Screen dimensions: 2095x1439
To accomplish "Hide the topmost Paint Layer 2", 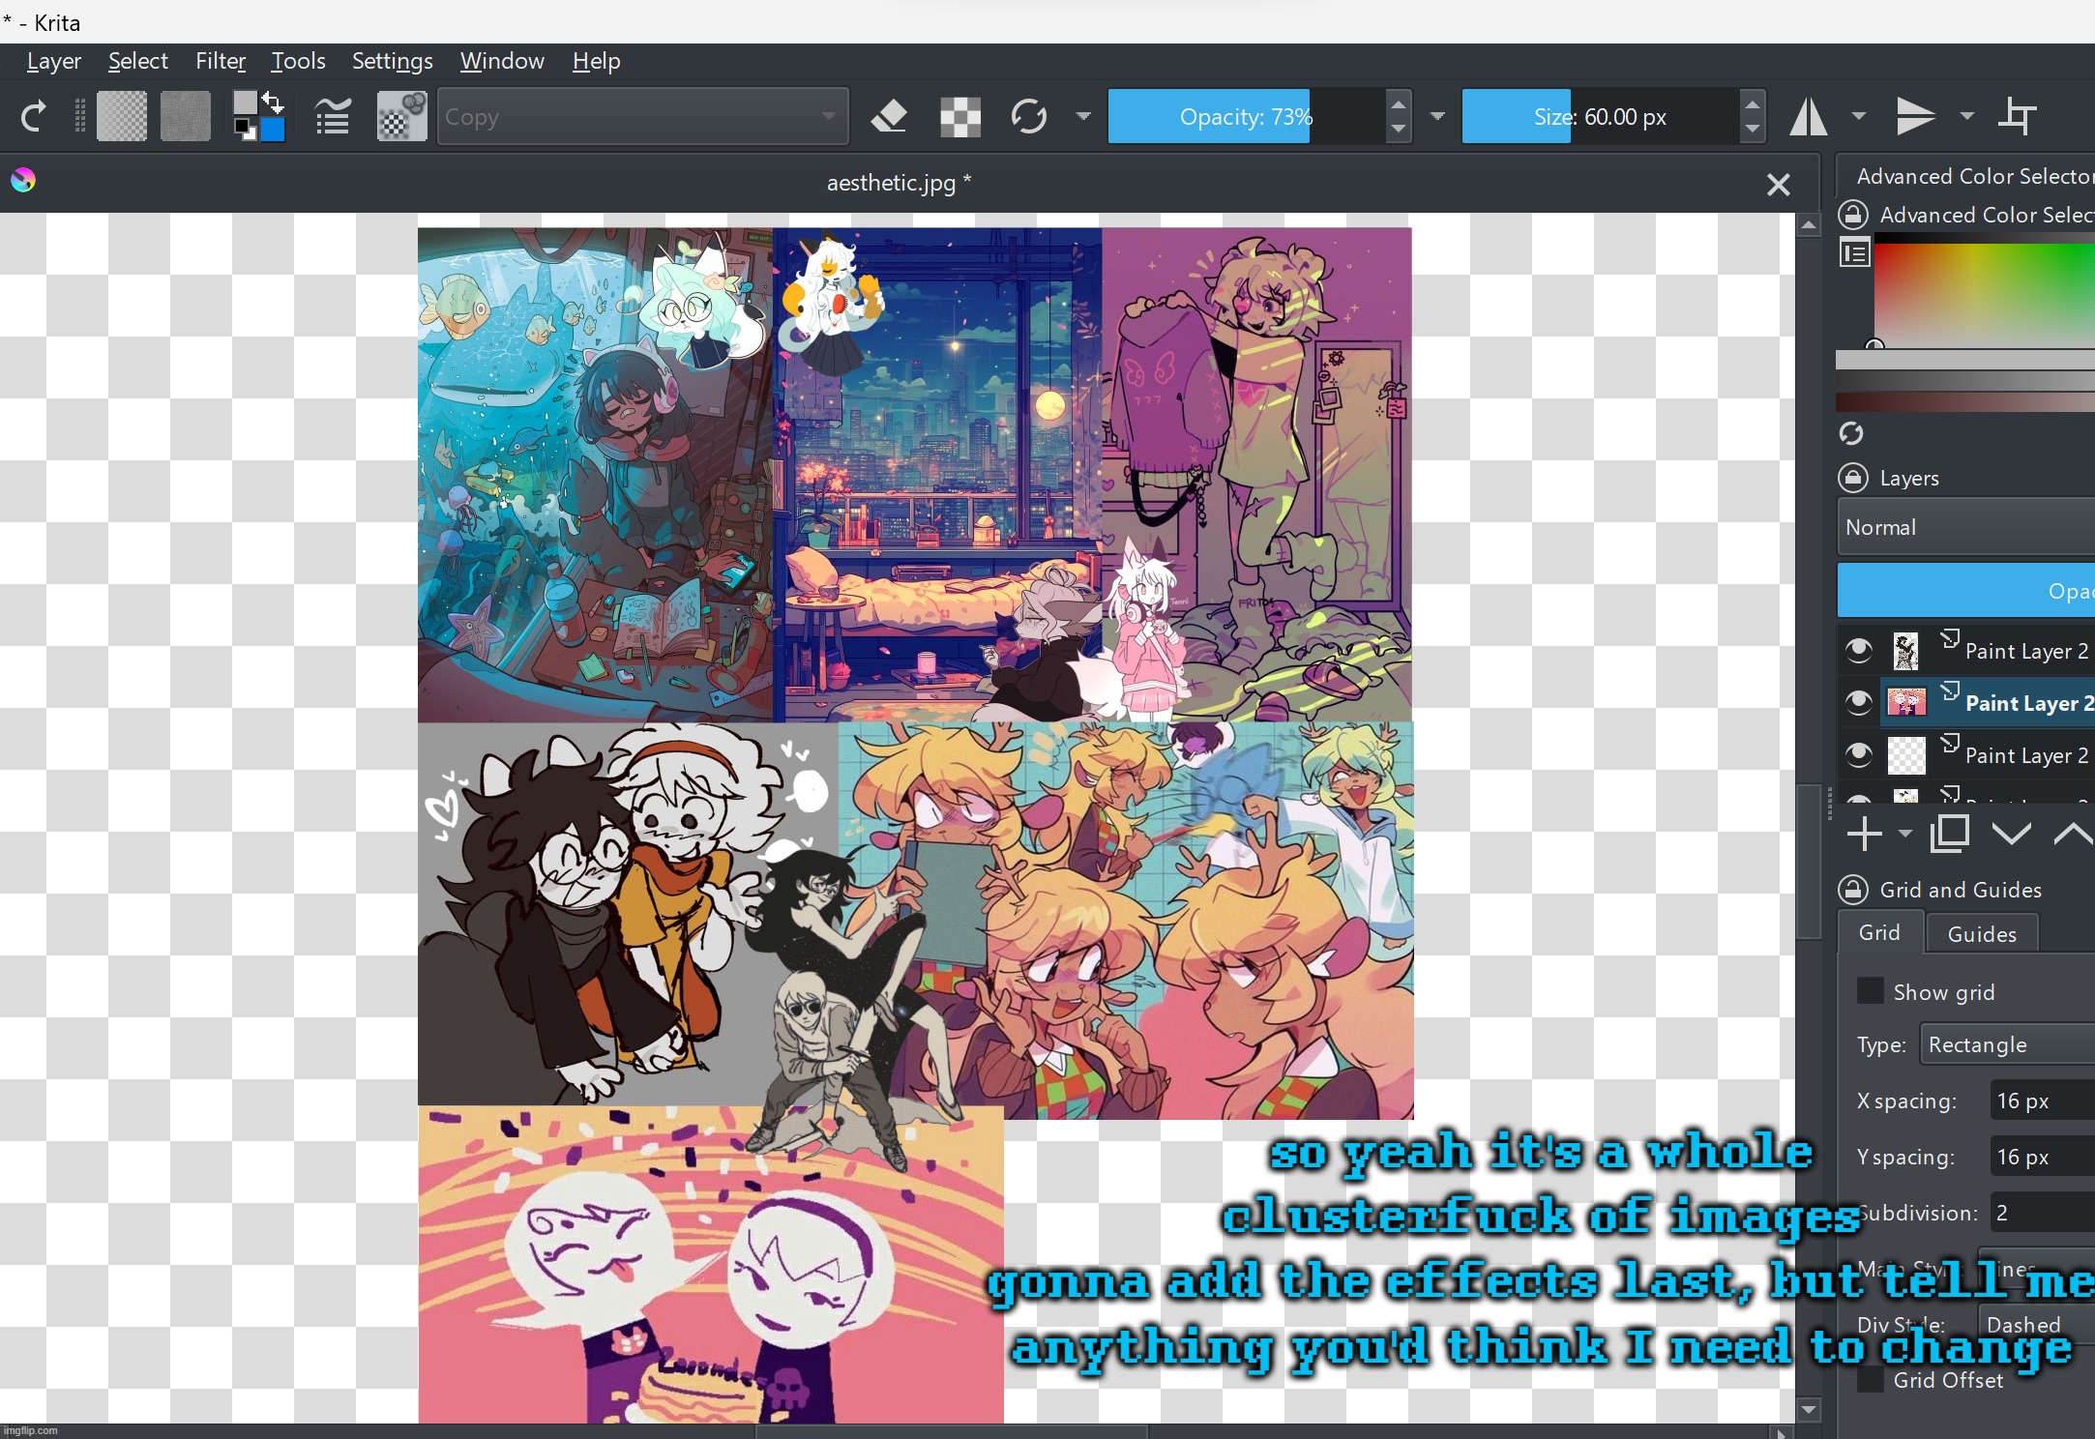I will pos(1858,649).
